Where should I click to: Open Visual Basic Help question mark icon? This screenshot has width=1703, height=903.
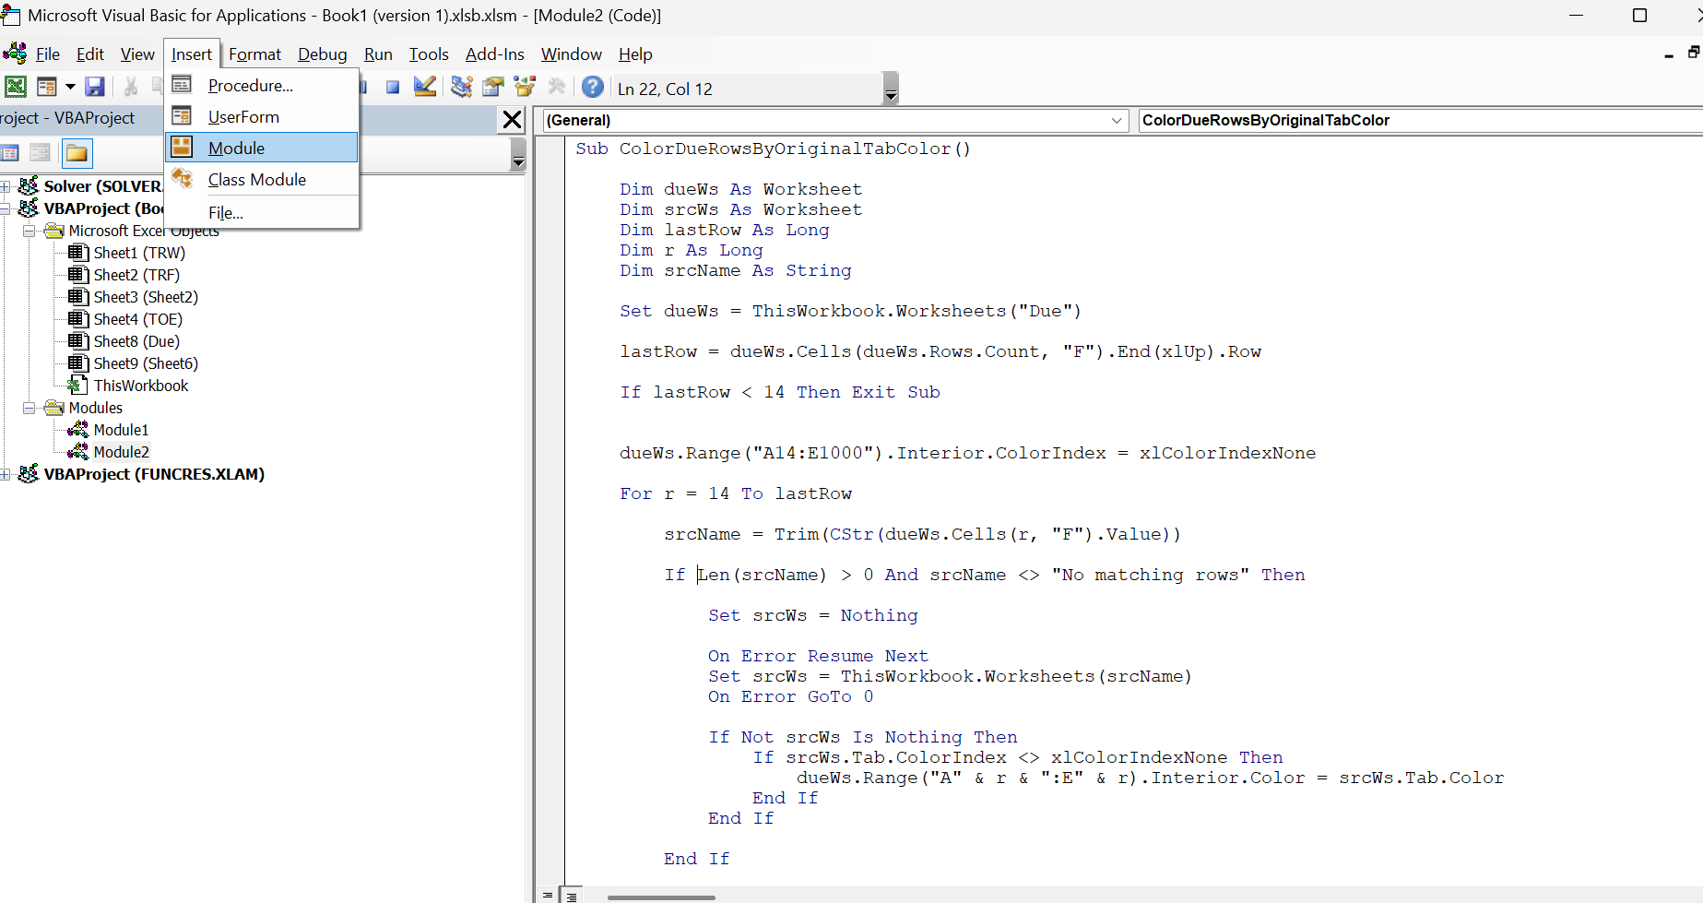(x=593, y=87)
